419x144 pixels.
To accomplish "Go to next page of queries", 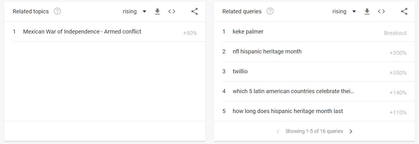I will tap(351, 132).
